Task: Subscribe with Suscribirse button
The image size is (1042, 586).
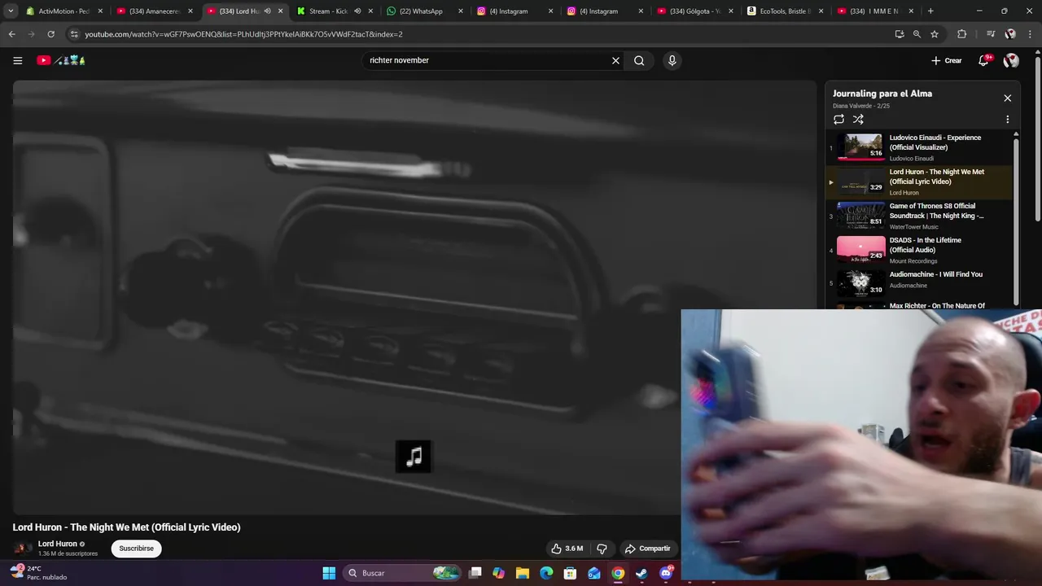Action: (x=136, y=549)
